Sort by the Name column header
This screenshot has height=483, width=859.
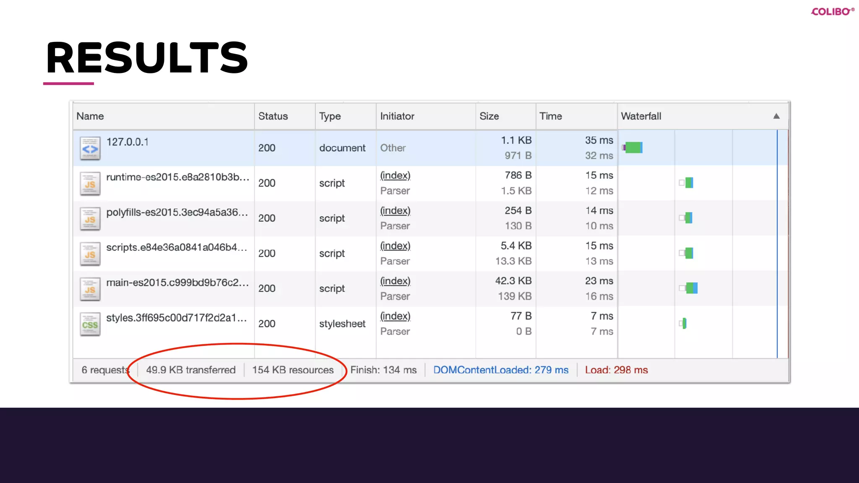click(90, 116)
